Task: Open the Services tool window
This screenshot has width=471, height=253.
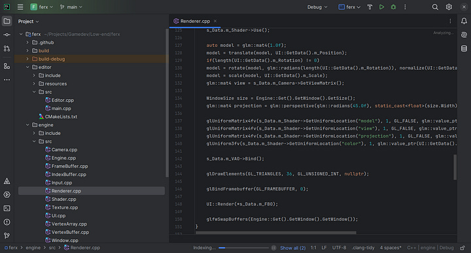Action: 7,194
